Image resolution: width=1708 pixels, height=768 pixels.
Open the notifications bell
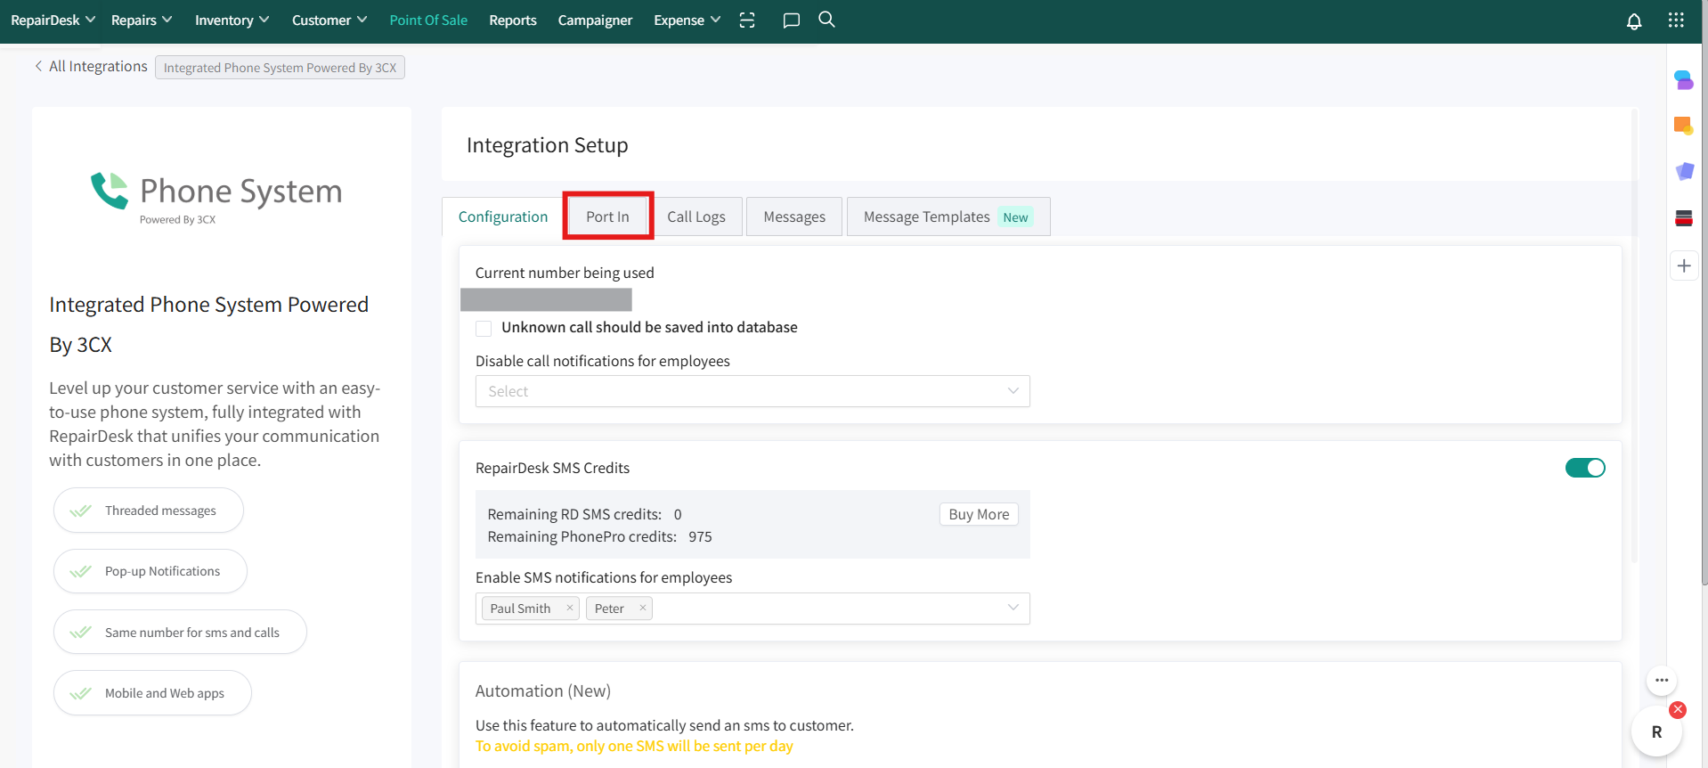1633,21
